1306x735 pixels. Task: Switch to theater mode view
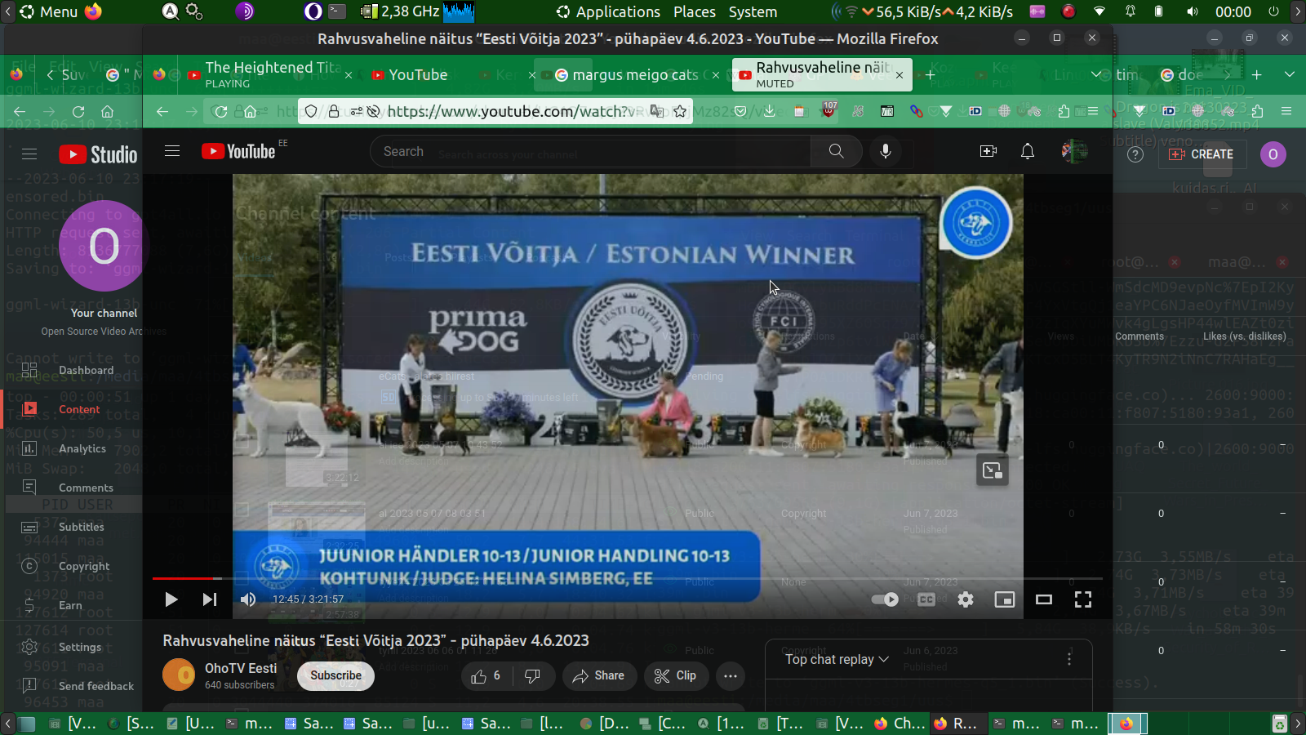click(x=1043, y=599)
